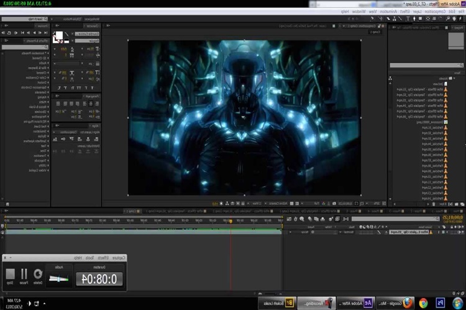Create new composition icon in Project panel
The width and height of the screenshot is (466, 310).
click(x=450, y=204)
